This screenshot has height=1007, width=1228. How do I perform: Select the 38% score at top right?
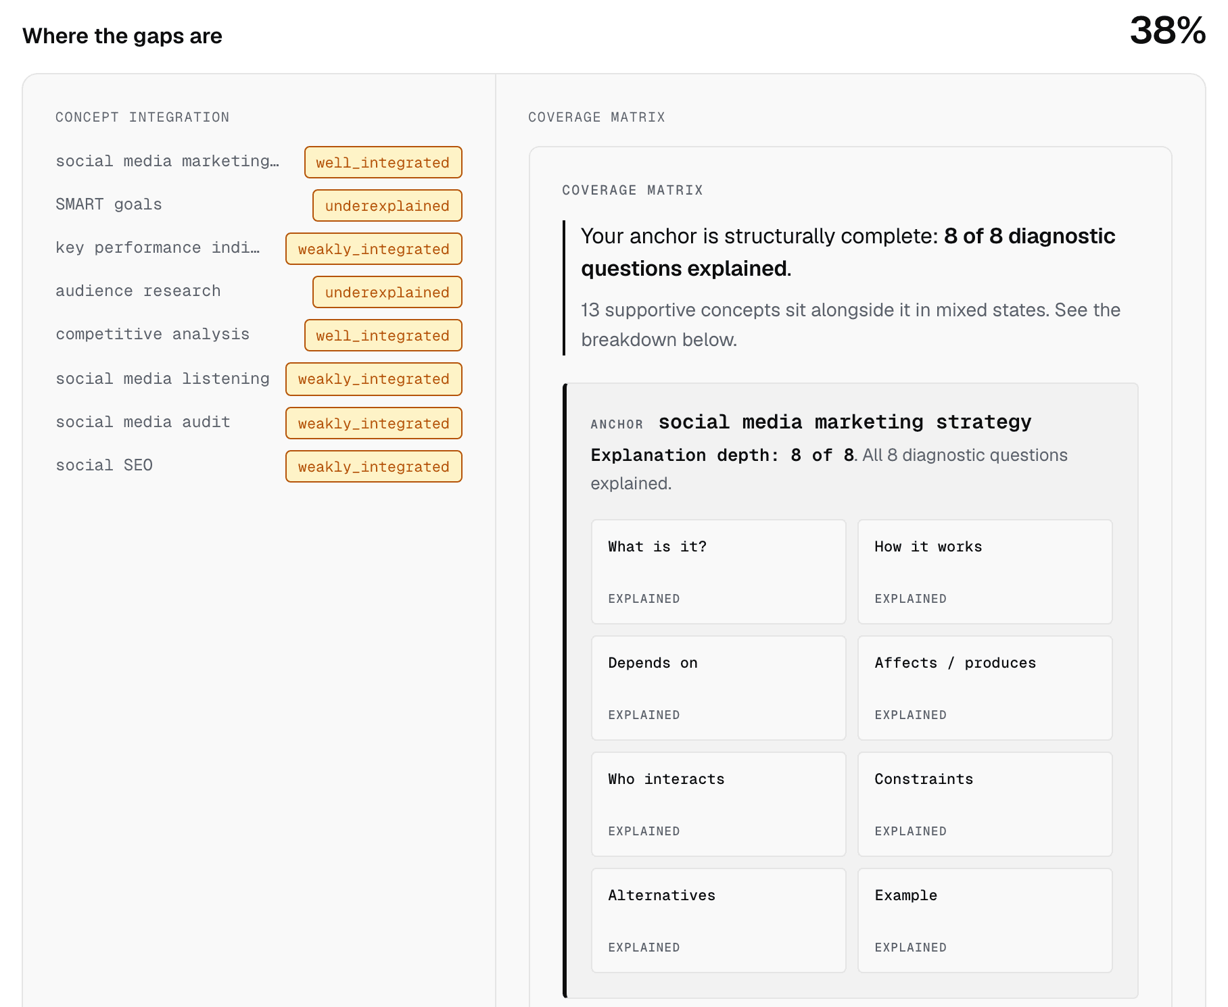pyautogui.click(x=1168, y=31)
